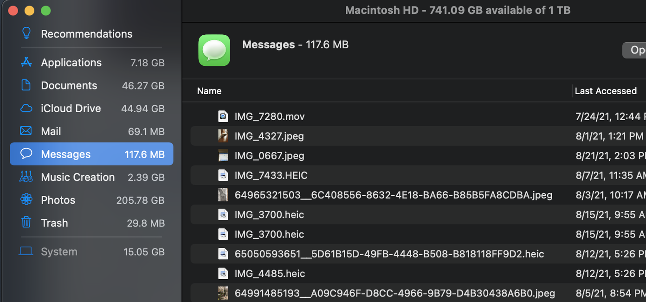The image size is (646, 302).
Task: Click the Photos flower icon
Action: coord(26,199)
